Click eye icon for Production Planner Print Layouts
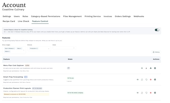The image size is (170, 103). pos(138,93)
